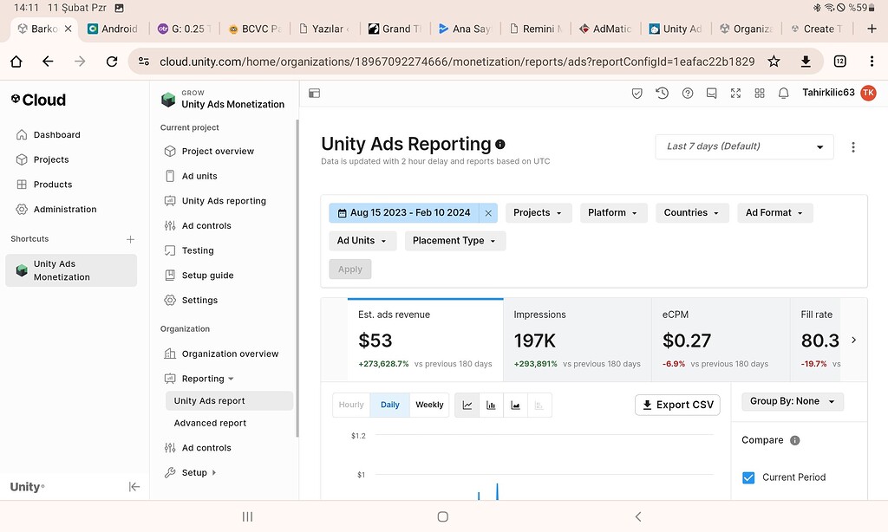This screenshot has width=888, height=532.
Task: Select the Daily granularity option
Action: click(390, 405)
